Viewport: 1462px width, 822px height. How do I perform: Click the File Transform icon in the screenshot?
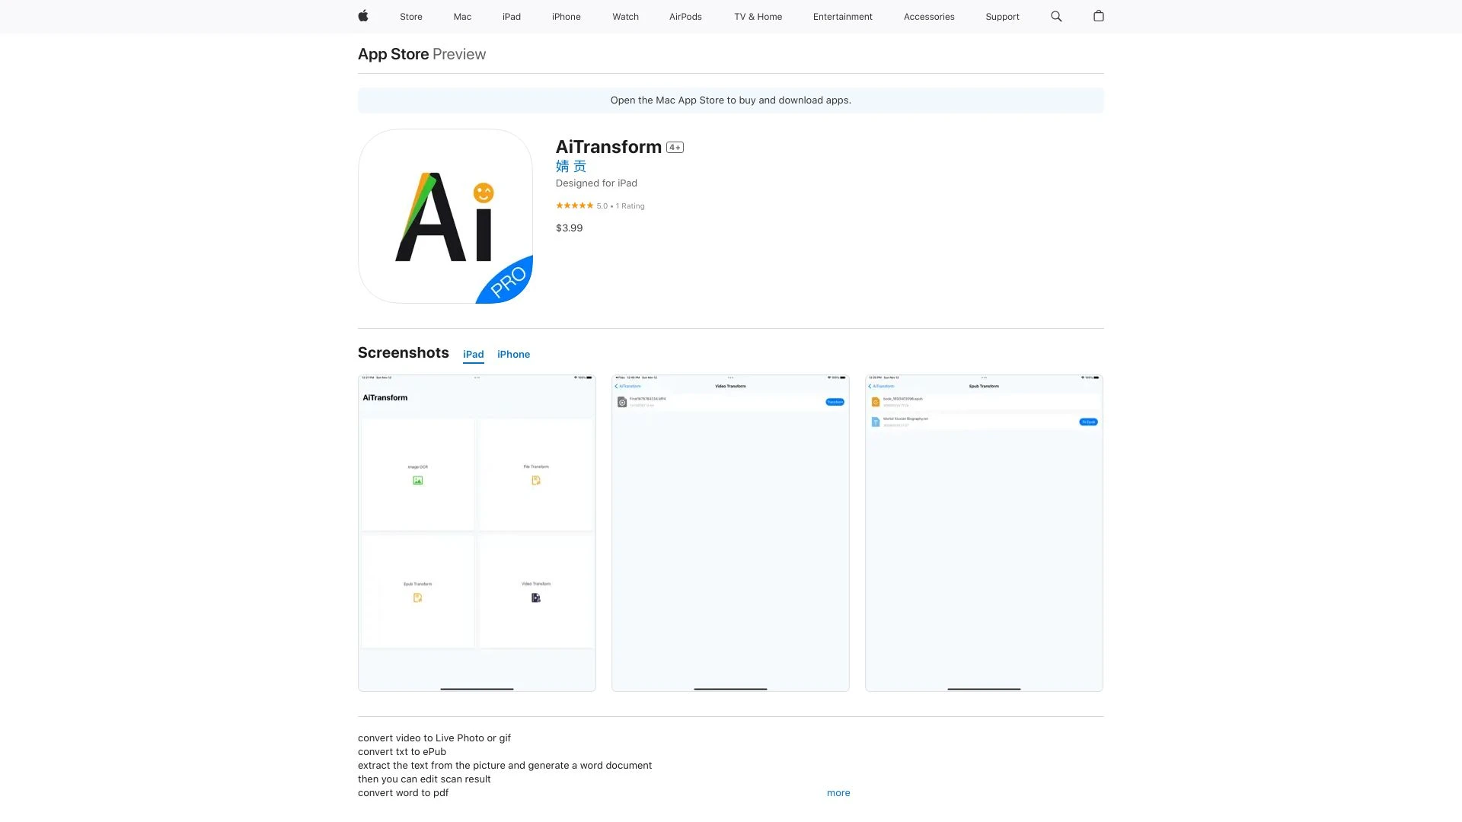pyautogui.click(x=535, y=479)
